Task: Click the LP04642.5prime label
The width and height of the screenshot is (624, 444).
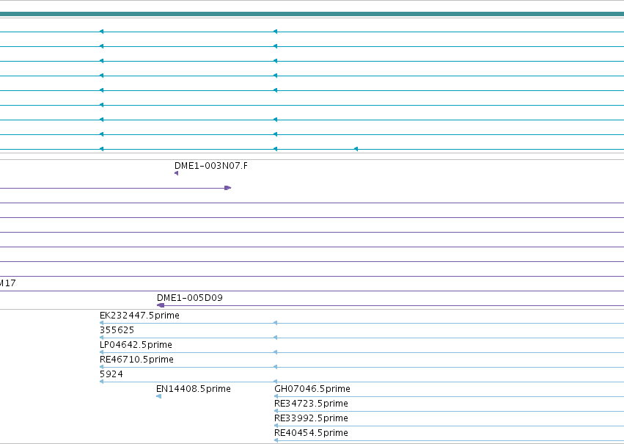Action: click(136, 345)
